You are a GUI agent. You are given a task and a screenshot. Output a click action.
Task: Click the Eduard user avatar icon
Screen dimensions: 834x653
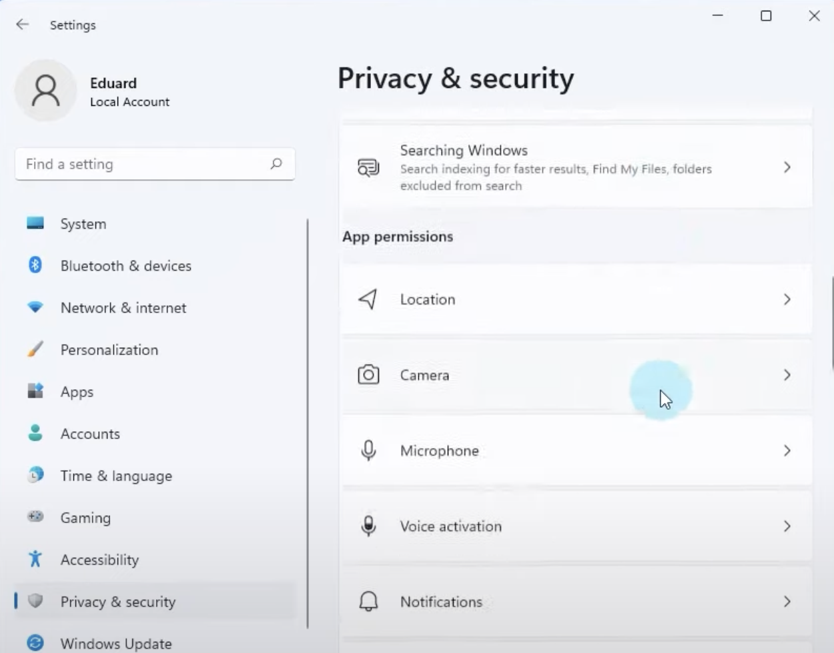click(46, 91)
